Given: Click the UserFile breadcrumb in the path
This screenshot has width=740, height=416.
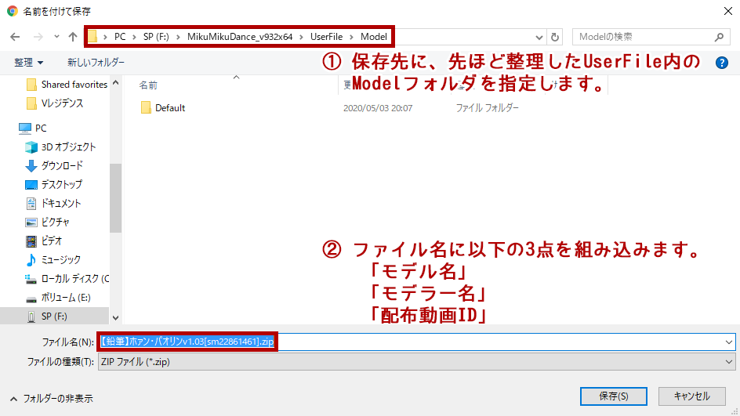Looking at the screenshot, I should click(325, 37).
